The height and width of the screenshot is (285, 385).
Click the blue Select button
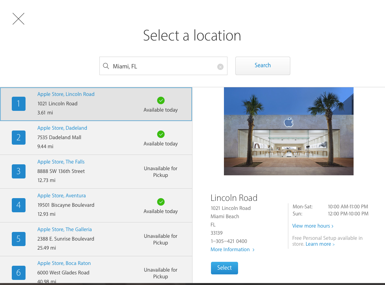(x=224, y=268)
